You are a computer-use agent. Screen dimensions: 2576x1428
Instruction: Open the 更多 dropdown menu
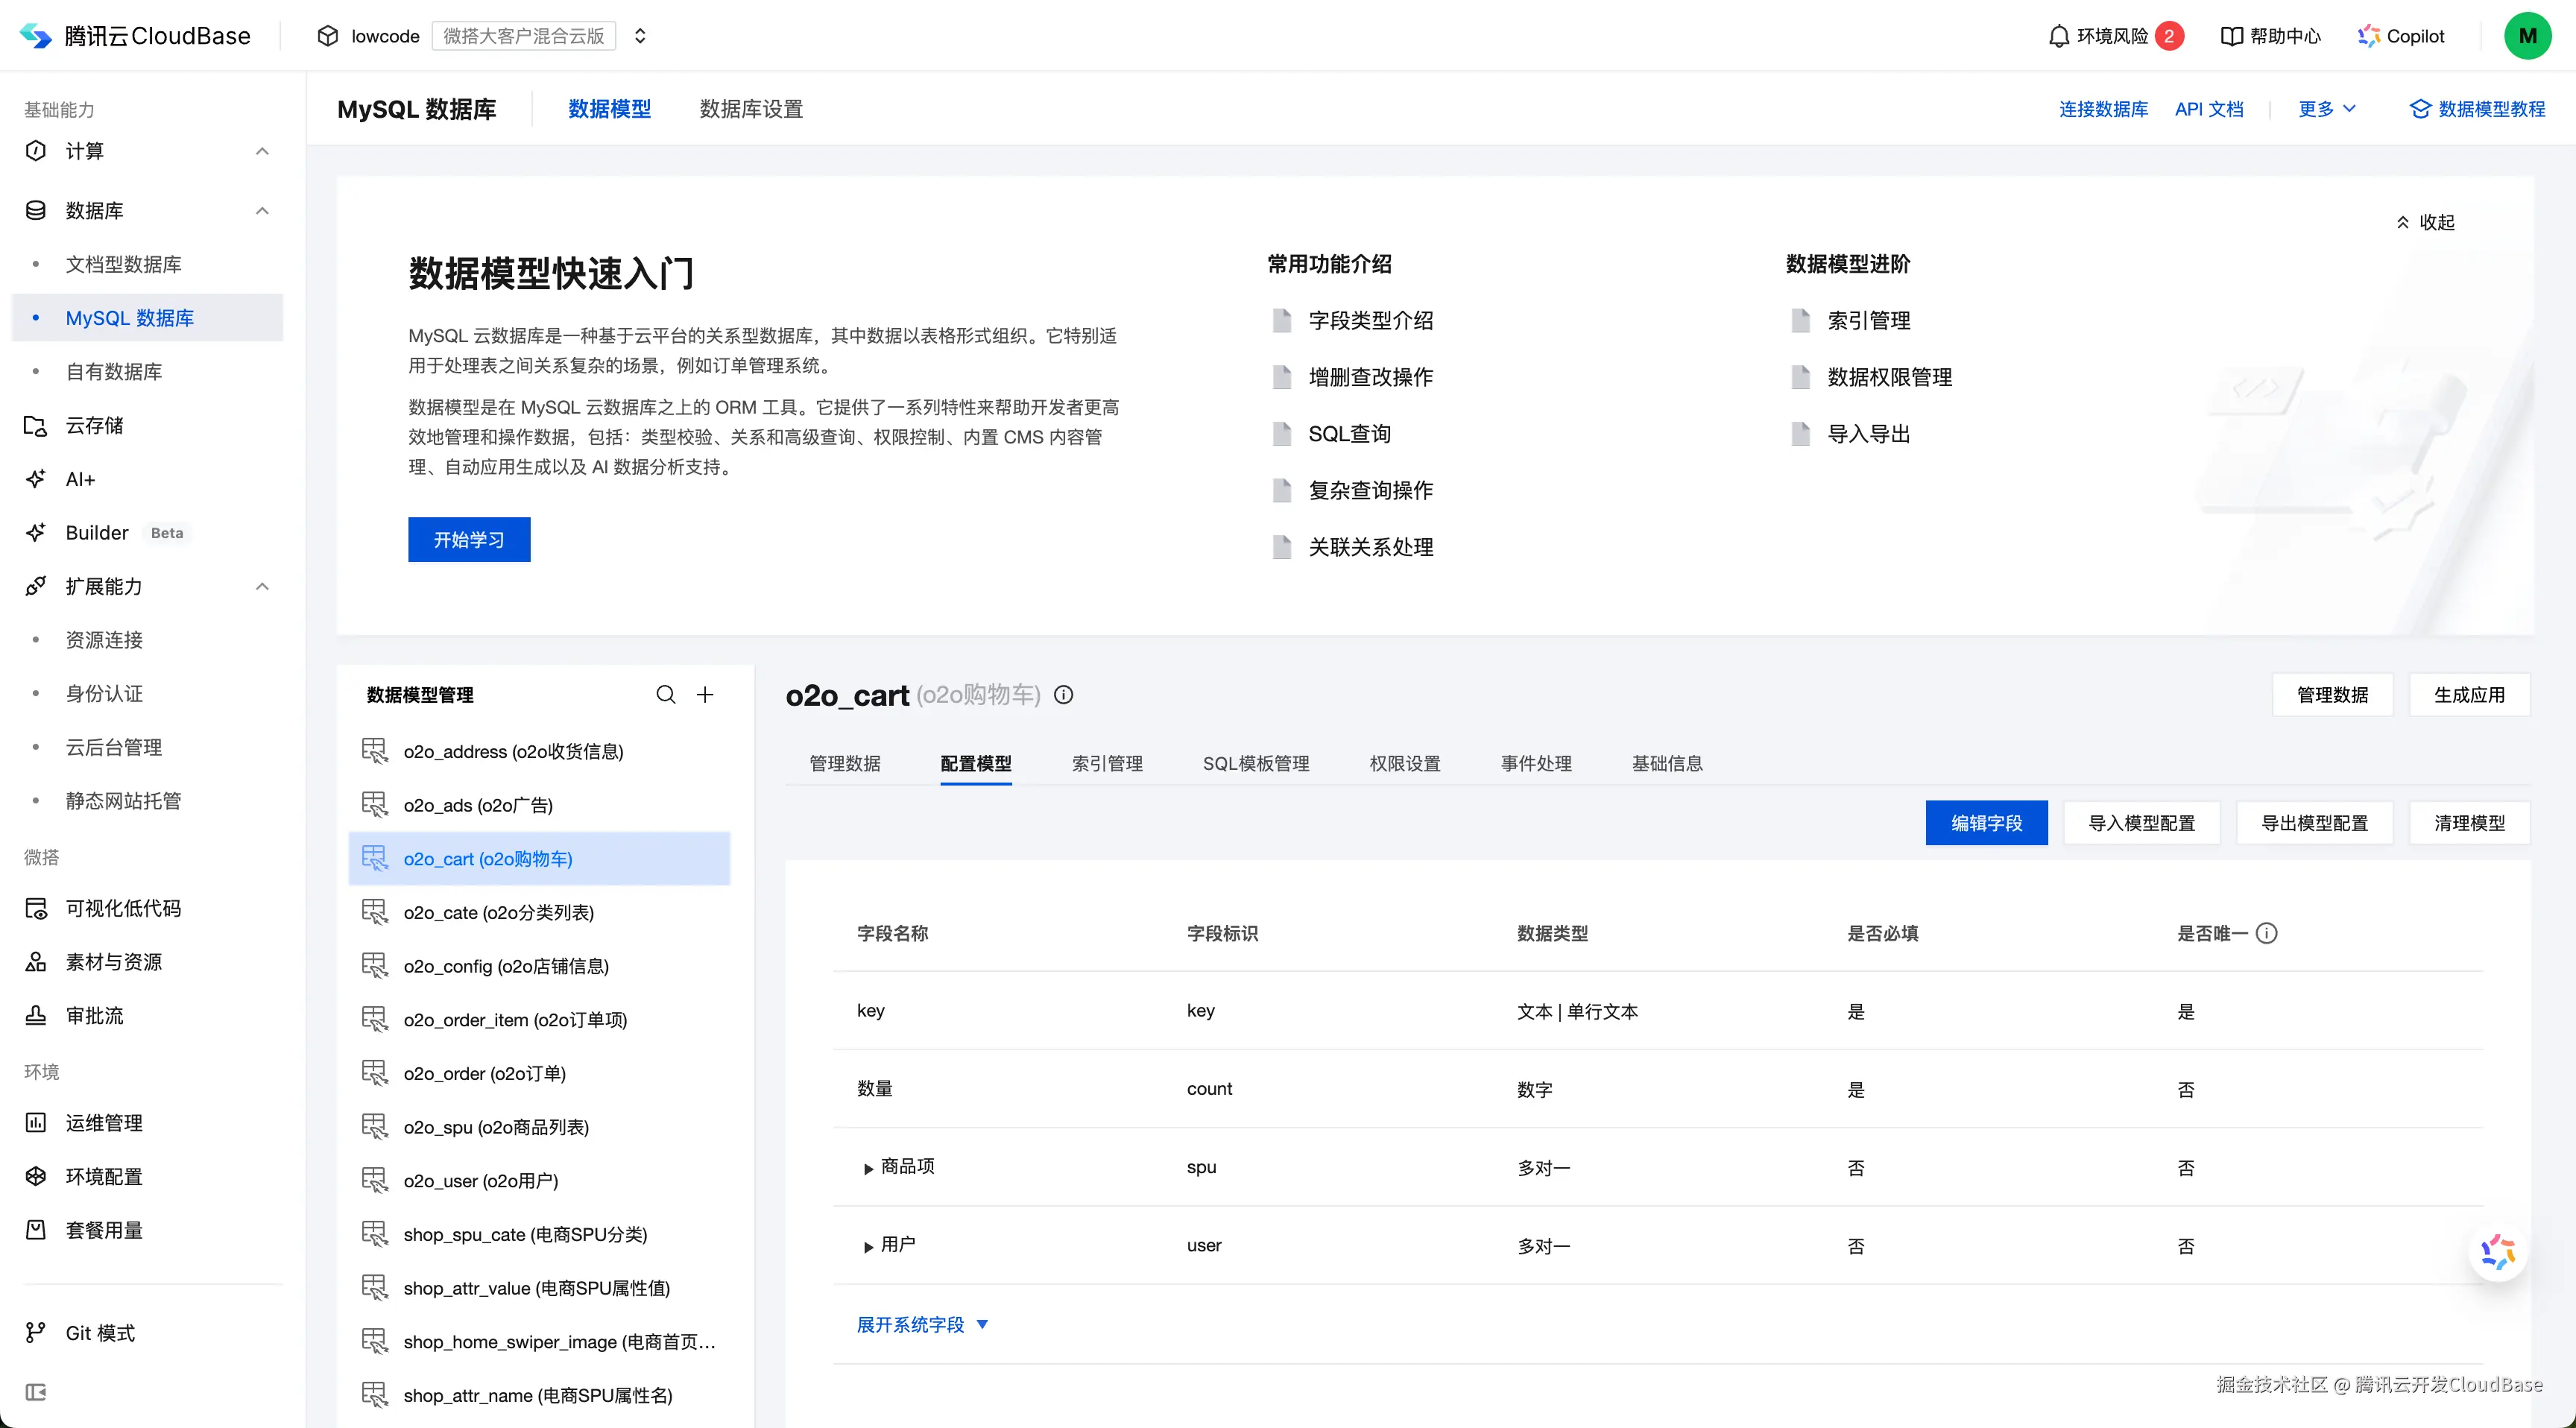tap(2325, 109)
